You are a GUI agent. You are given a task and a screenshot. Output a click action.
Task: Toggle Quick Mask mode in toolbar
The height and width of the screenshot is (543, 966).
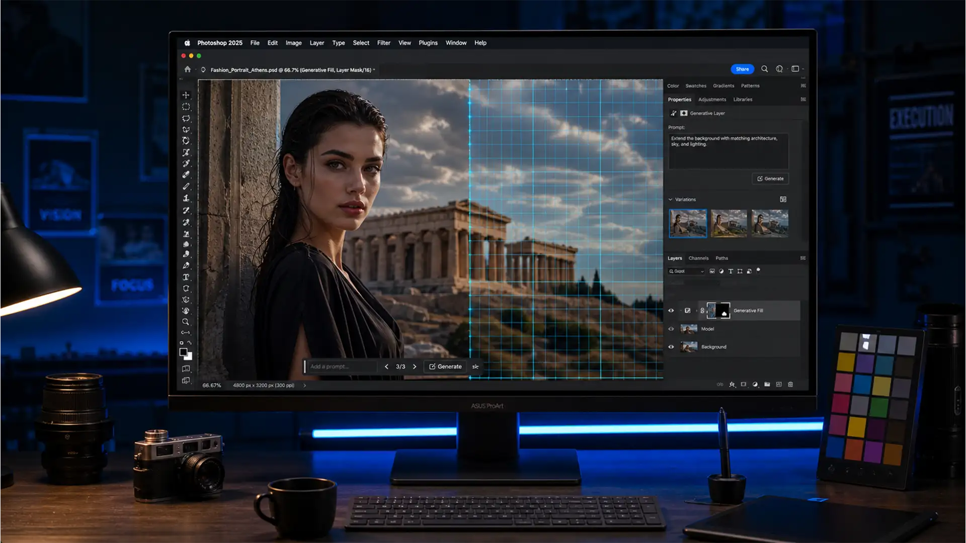click(186, 369)
